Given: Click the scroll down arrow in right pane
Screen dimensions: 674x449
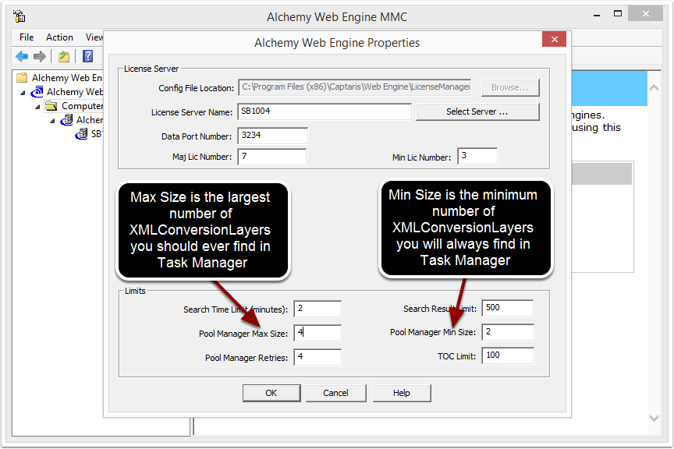Looking at the screenshot, I should 654,418.
